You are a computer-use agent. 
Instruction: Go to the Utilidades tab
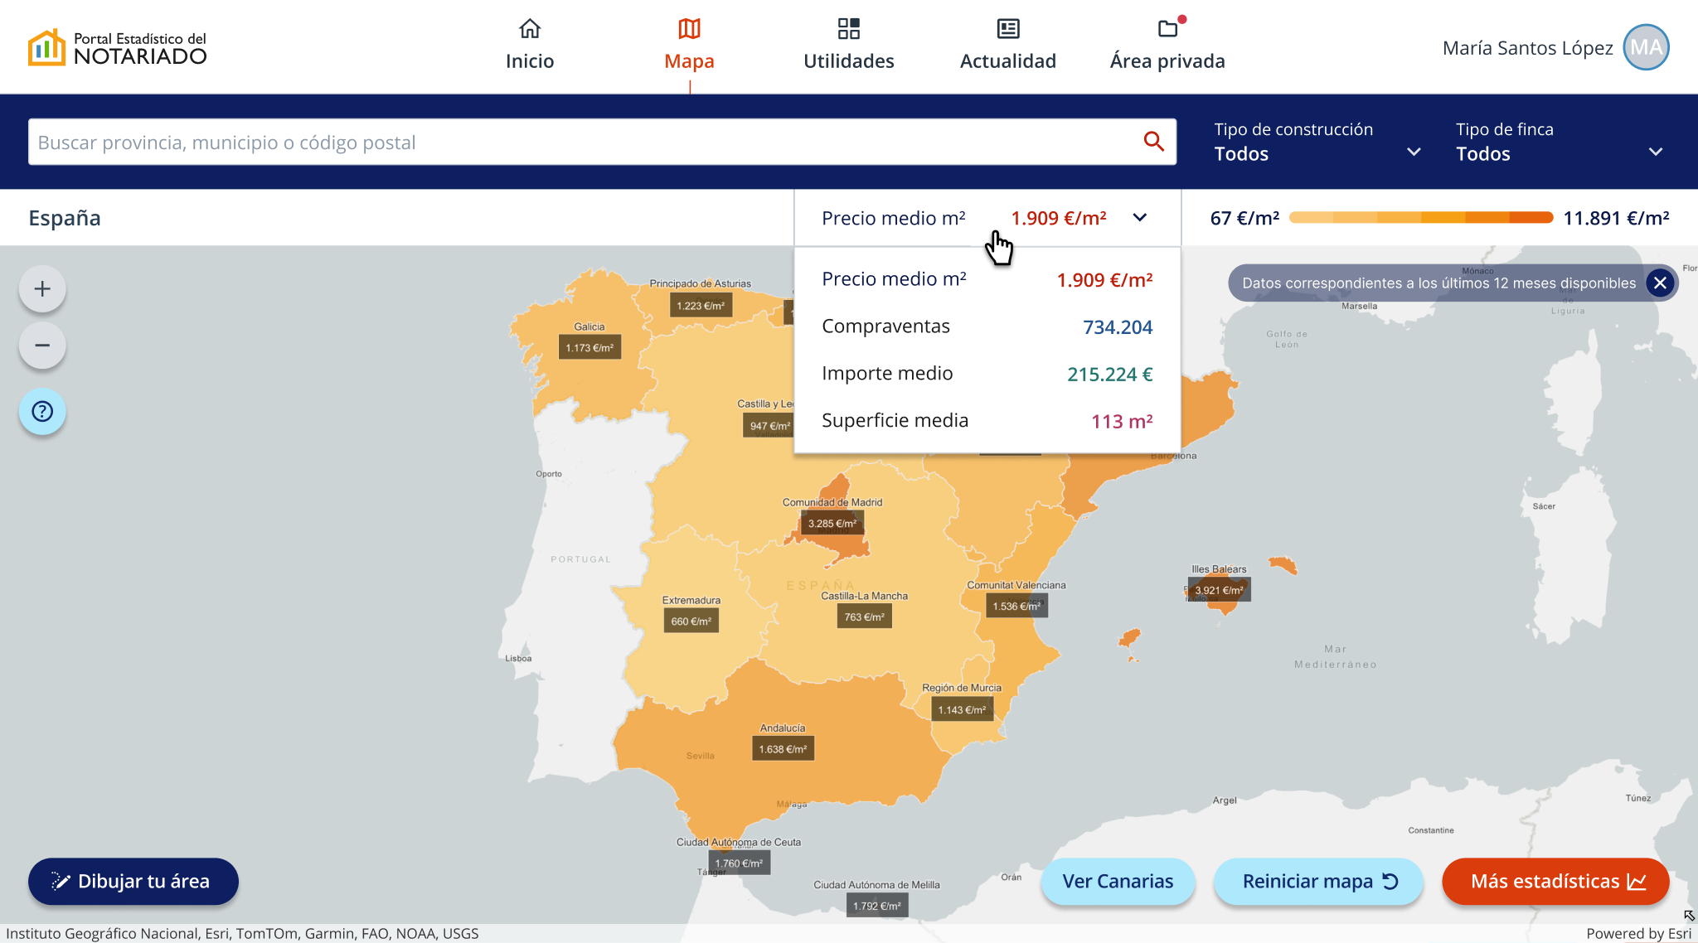point(848,45)
